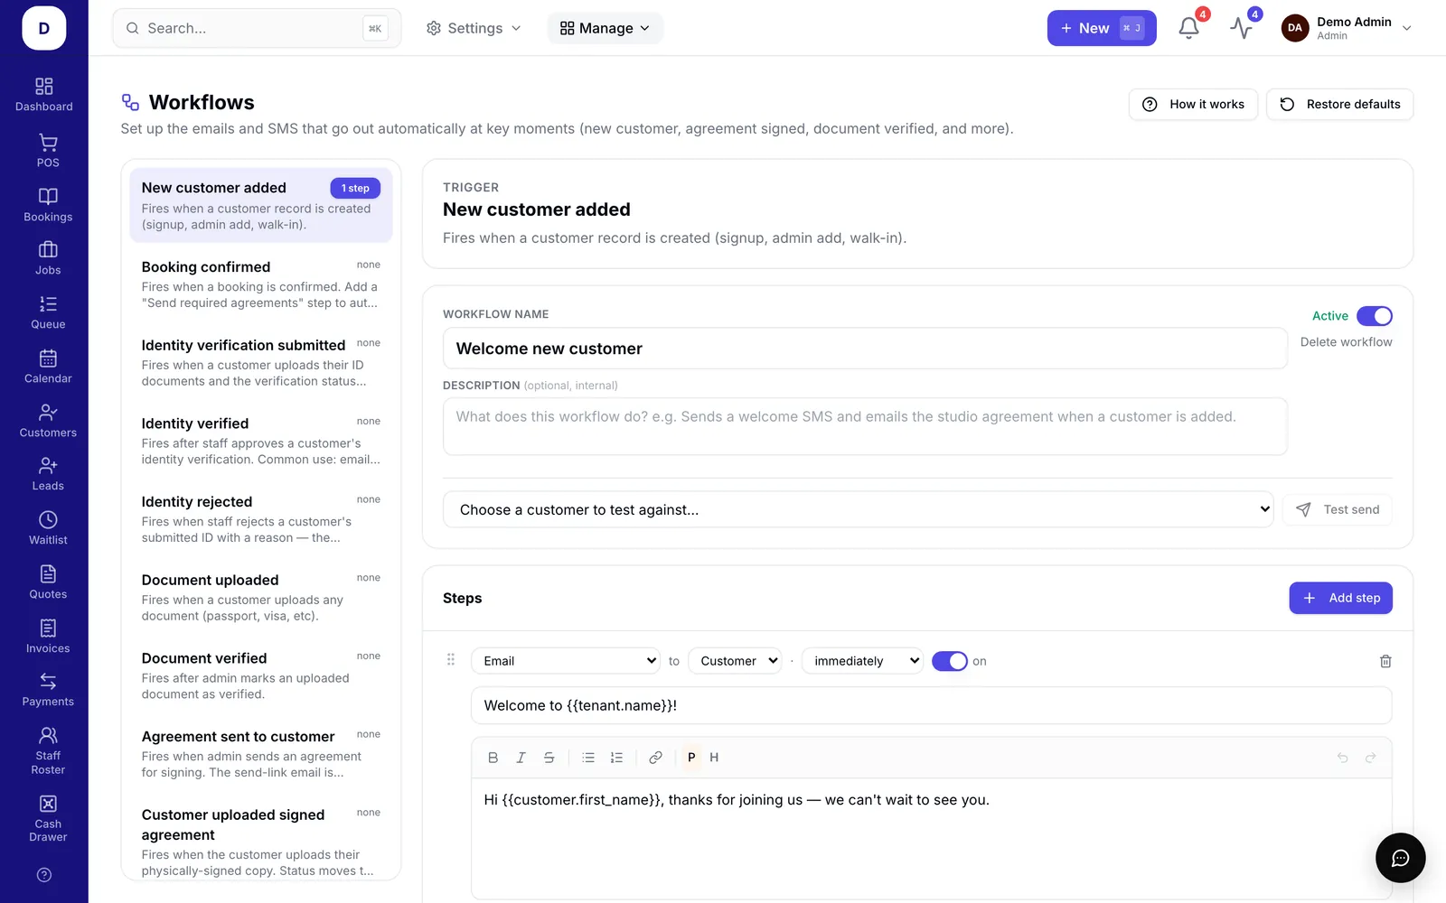
Task: Redo the edit in editor toolbar
Action: (x=1370, y=758)
